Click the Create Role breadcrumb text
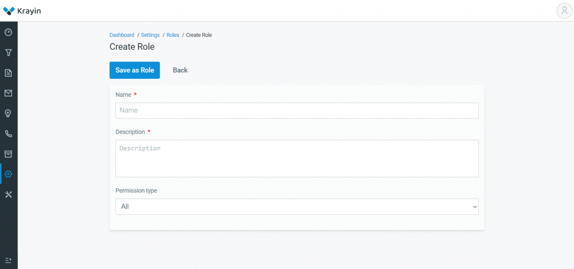This screenshot has width=574, height=269. click(x=199, y=35)
